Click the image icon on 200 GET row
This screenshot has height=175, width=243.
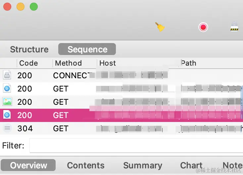pos(7,102)
